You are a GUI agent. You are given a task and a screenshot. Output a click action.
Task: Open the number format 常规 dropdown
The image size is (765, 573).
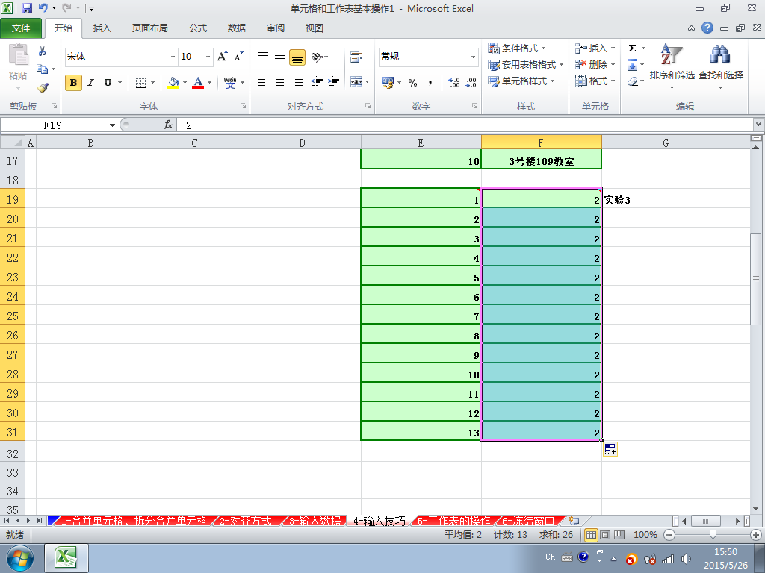point(473,57)
